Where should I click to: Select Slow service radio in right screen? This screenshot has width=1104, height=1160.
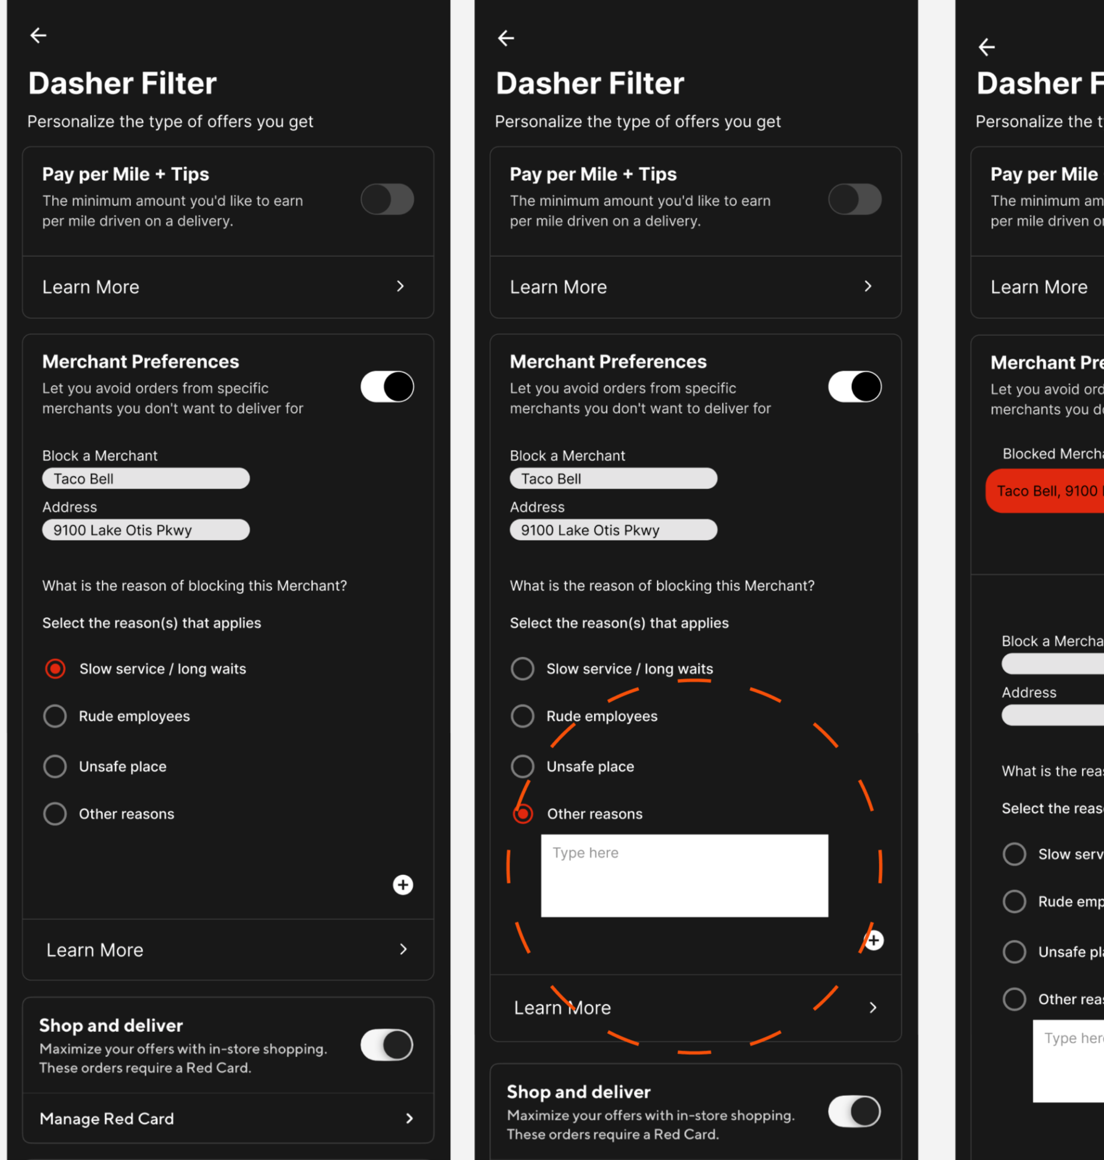click(1015, 854)
